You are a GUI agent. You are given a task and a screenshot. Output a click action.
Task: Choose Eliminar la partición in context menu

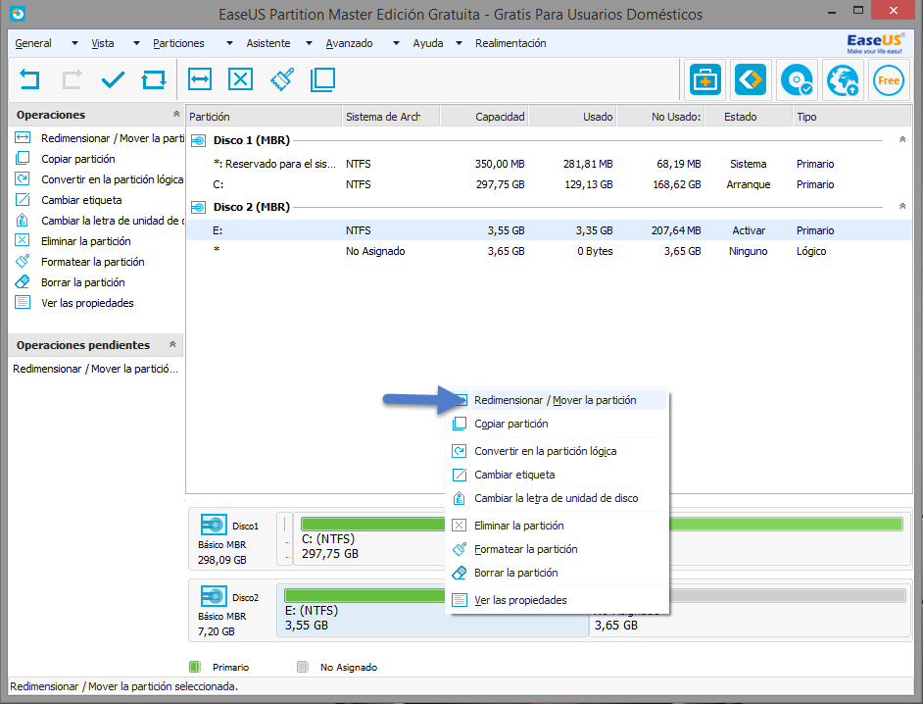(x=559, y=525)
